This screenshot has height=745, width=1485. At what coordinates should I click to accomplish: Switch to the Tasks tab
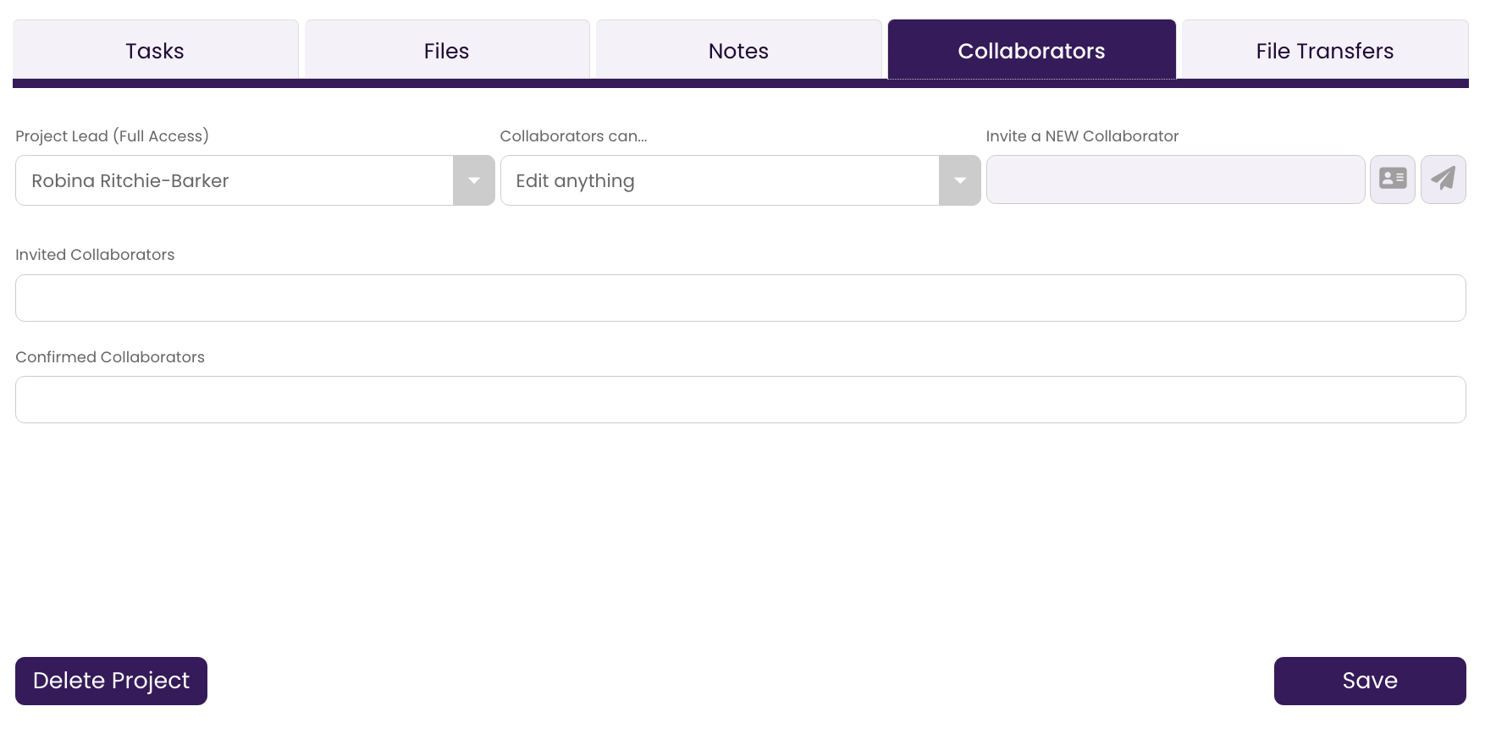click(x=155, y=51)
